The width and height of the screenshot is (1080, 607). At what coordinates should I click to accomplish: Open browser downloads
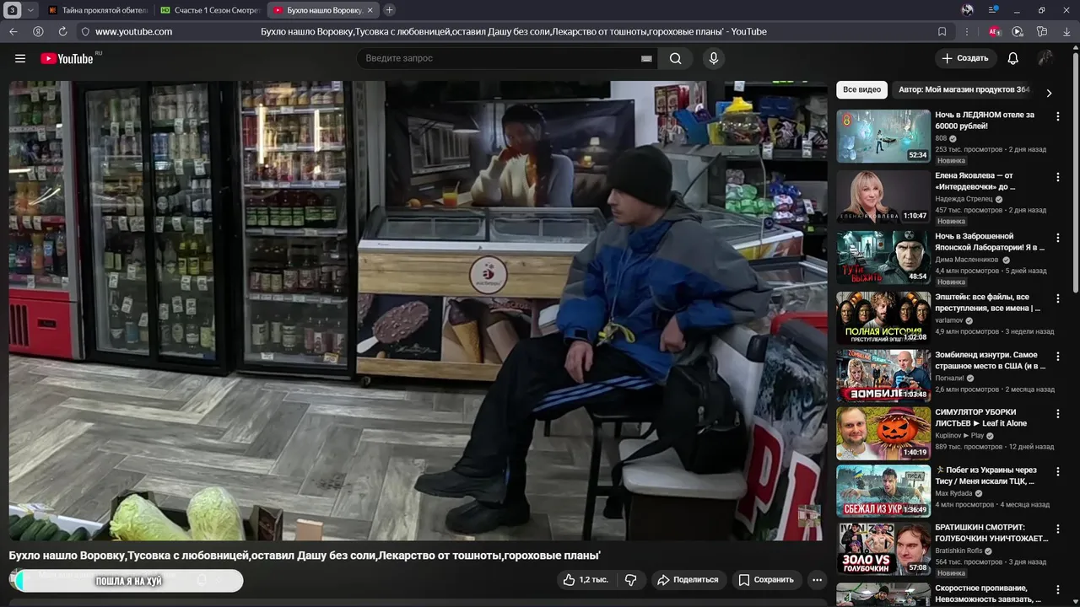tap(1066, 31)
